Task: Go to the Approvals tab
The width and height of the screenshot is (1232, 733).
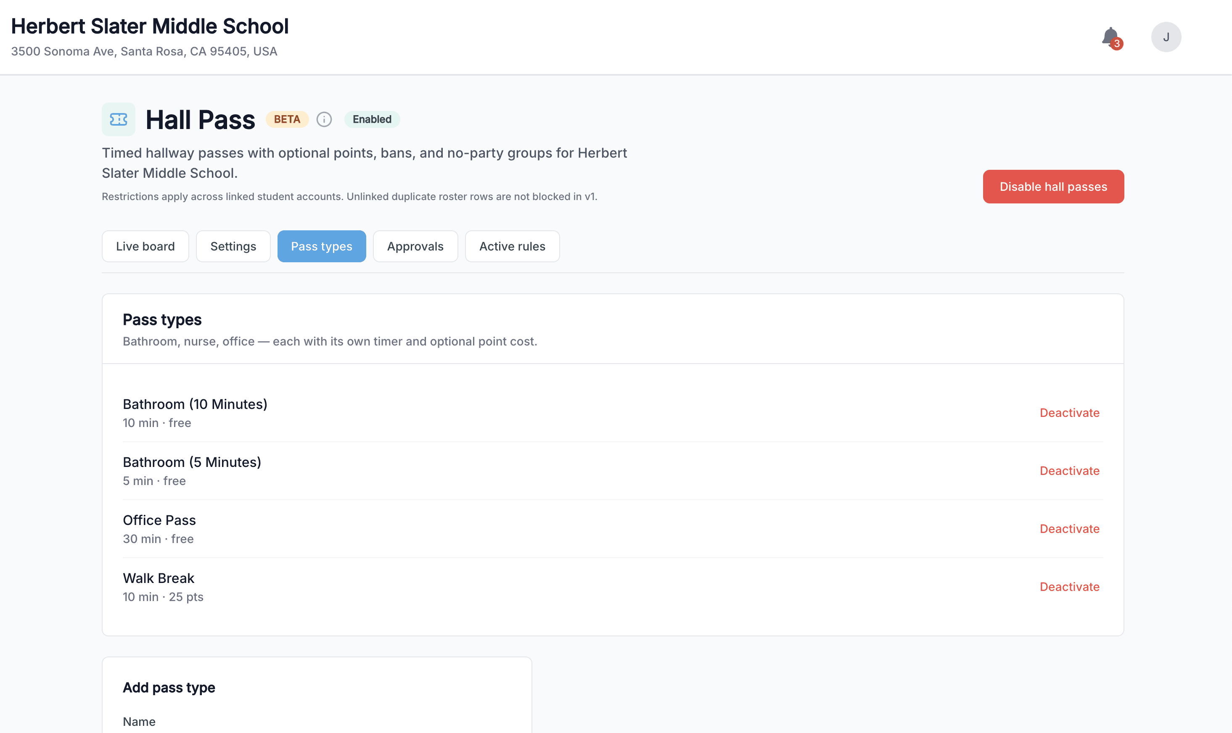Action: click(415, 246)
